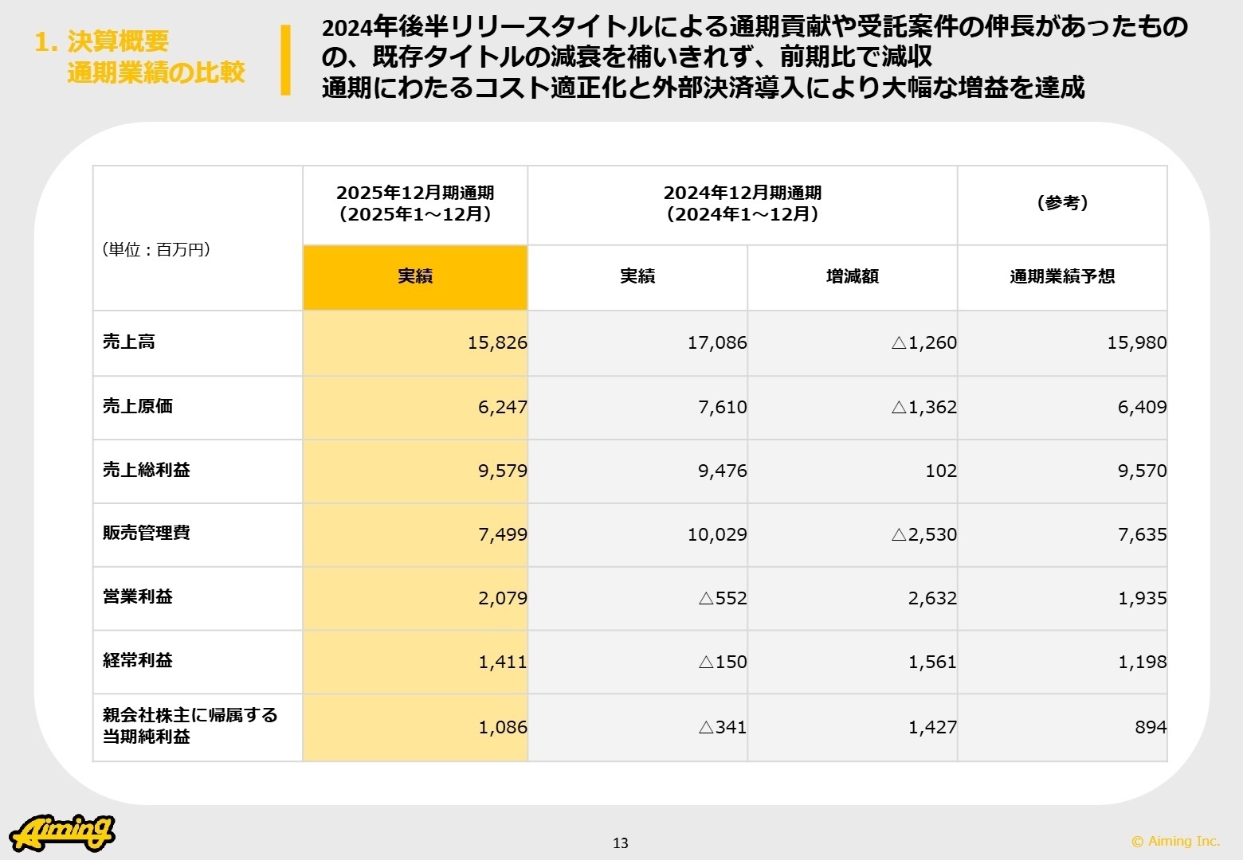Click the © Aiming Inc. copyright mark
The width and height of the screenshot is (1243, 860).
click(x=1178, y=841)
